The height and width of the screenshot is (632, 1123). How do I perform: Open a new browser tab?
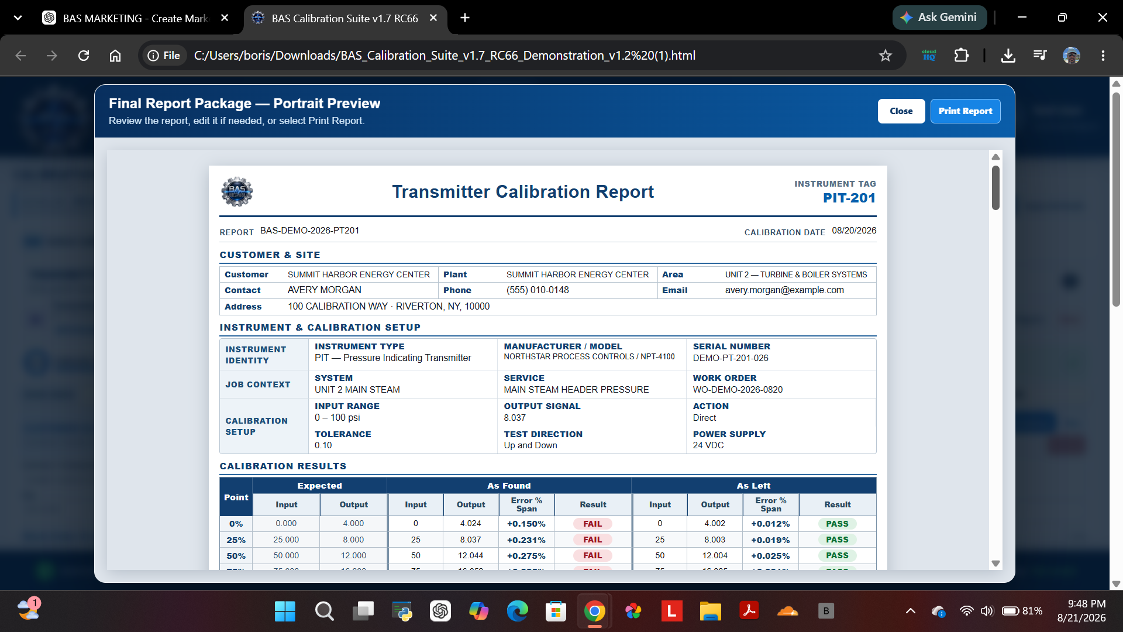click(465, 18)
